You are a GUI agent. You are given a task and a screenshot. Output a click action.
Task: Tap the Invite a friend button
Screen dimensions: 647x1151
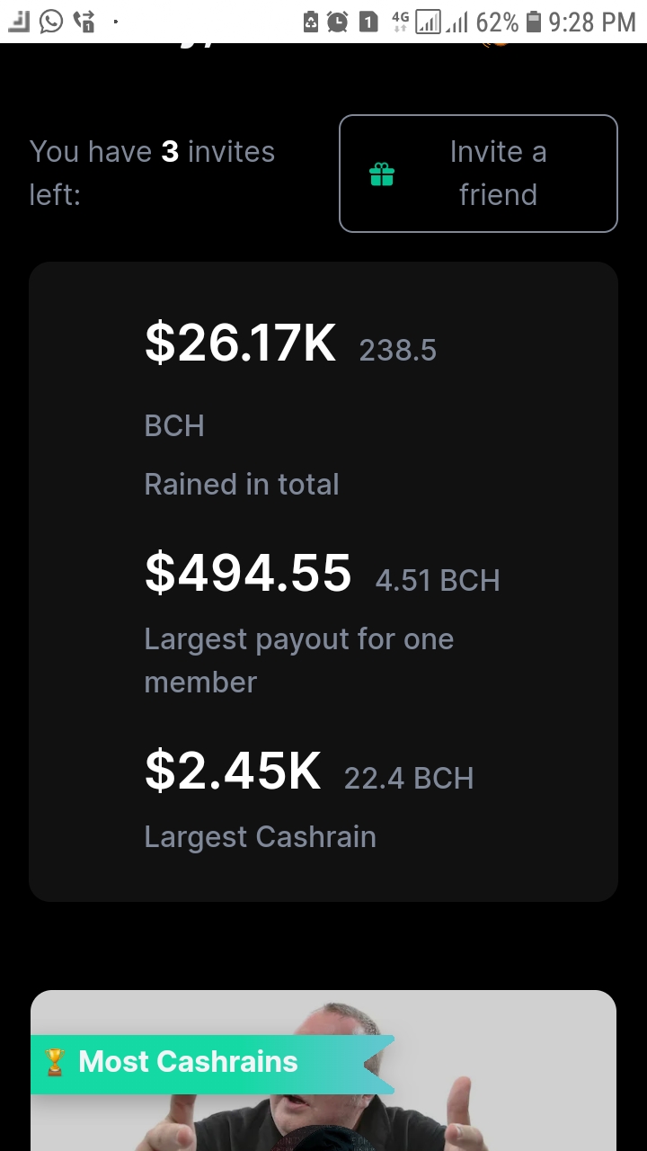pyautogui.click(x=478, y=174)
